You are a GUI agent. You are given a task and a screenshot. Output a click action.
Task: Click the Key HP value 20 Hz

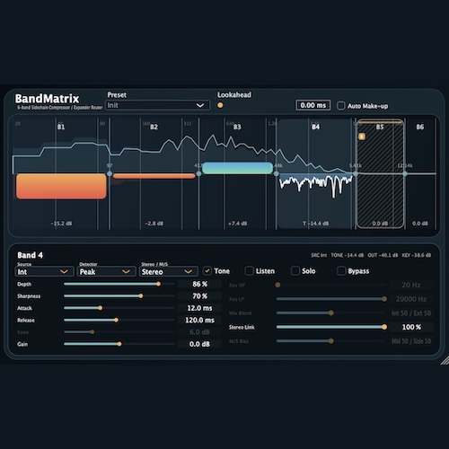[411, 285]
